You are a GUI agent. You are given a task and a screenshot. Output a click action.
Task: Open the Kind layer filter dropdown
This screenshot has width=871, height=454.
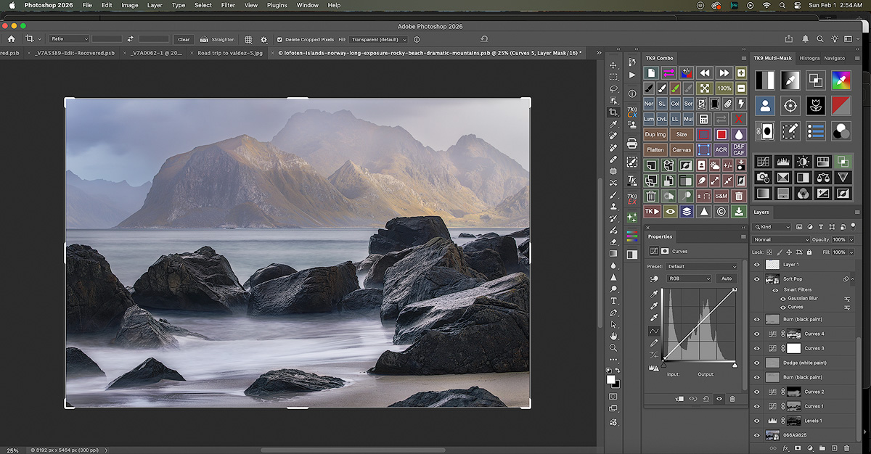[x=772, y=227]
